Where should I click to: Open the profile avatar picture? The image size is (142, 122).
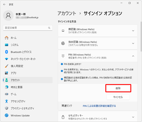coord(8,16)
